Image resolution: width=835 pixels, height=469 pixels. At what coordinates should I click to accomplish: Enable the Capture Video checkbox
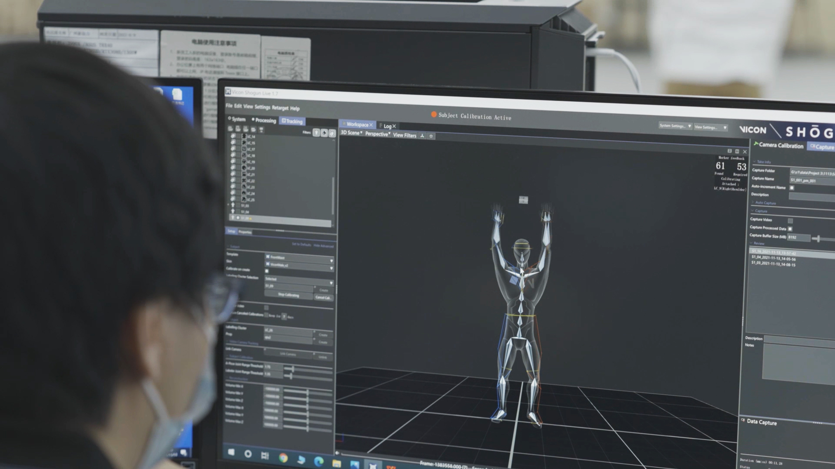click(790, 221)
